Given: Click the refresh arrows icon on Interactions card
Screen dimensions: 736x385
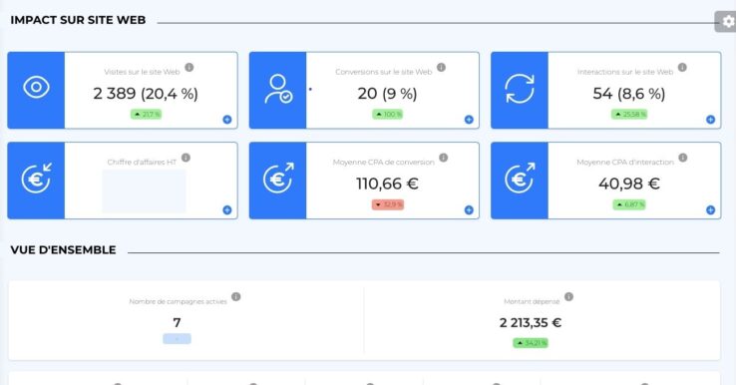Looking at the screenshot, I should (x=520, y=89).
